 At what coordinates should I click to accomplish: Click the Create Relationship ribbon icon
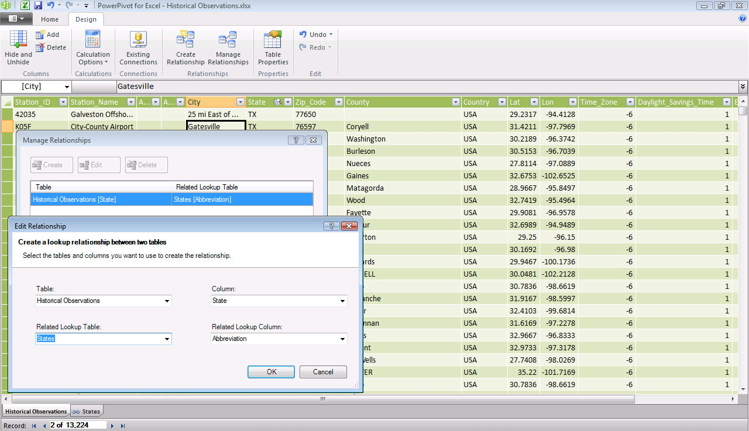point(185,47)
